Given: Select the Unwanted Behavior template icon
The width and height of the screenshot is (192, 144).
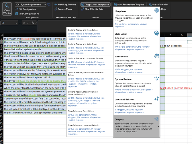Looking at the screenshot, I should 156,99.
